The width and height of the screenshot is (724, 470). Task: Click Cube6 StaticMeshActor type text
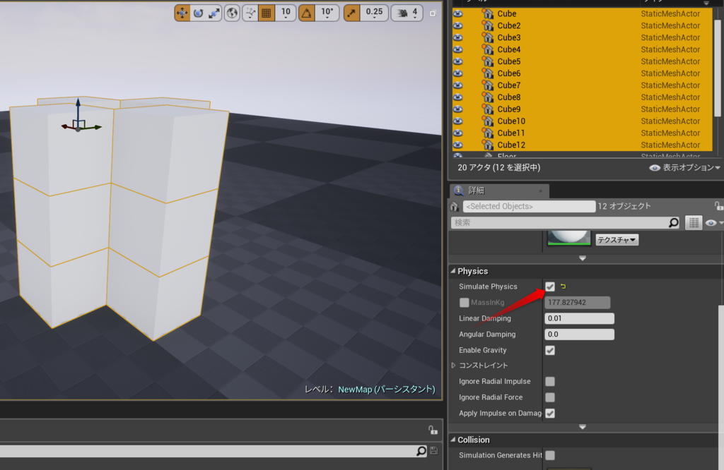670,73
